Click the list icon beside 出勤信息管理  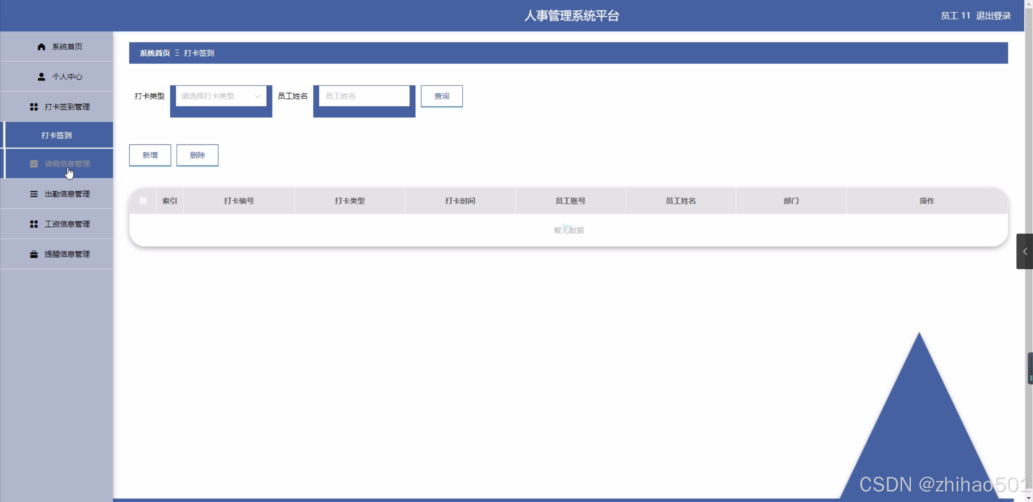tap(34, 194)
